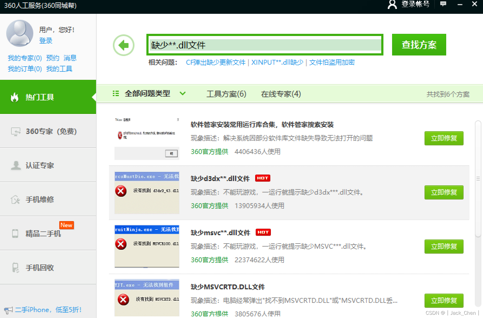Click 立即修复 for 缺少msvc**.dll文件
Viewport: 483px width, 318px height.
444,247
